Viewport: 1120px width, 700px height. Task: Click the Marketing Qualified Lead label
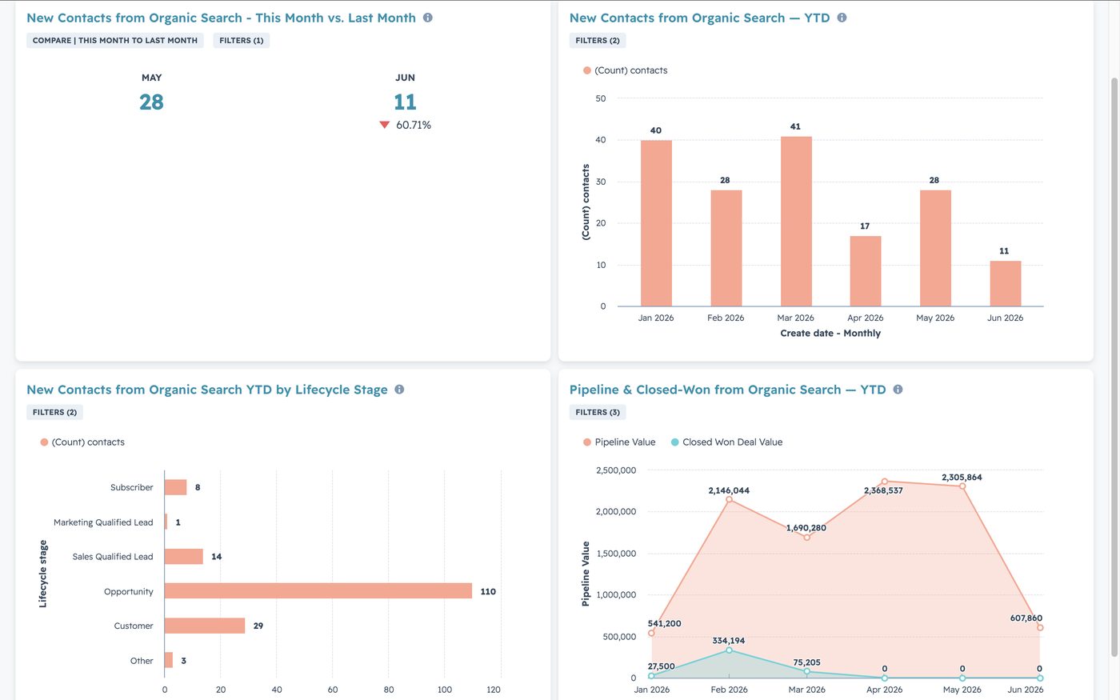[103, 522]
